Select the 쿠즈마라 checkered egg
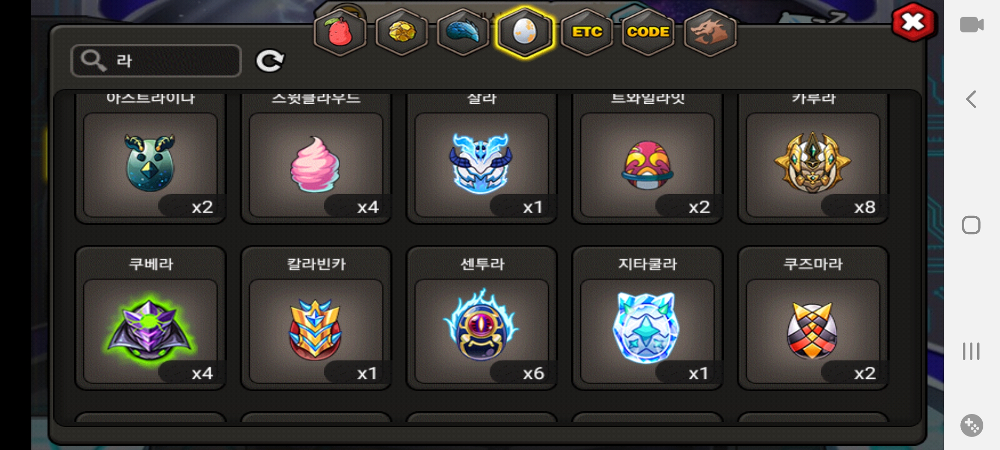The height and width of the screenshot is (450, 1000). [x=813, y=318]
